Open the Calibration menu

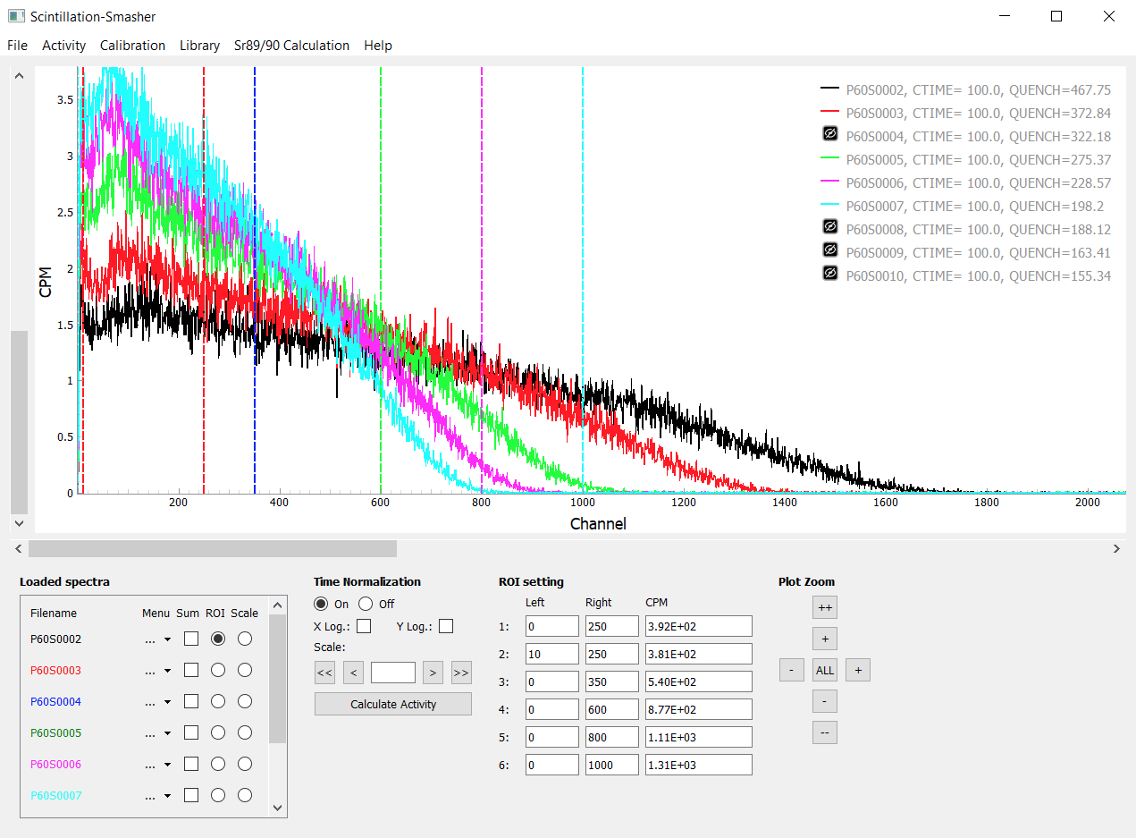pos(132,45)
